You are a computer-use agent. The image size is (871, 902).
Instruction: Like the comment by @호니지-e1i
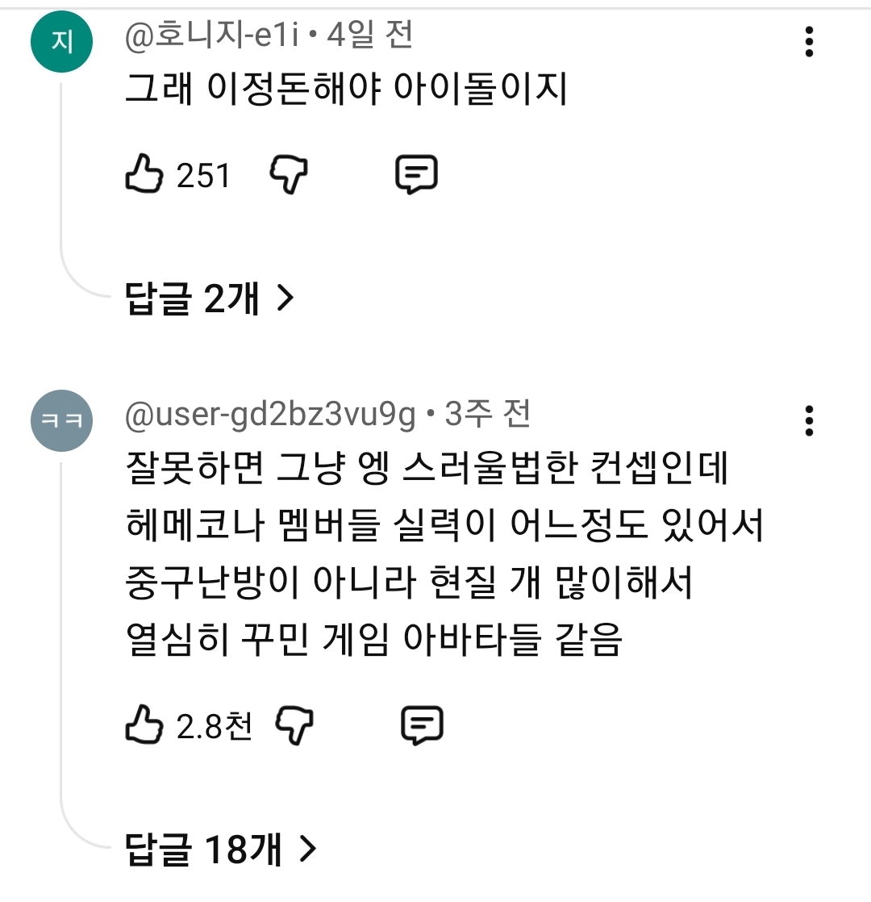144,173
